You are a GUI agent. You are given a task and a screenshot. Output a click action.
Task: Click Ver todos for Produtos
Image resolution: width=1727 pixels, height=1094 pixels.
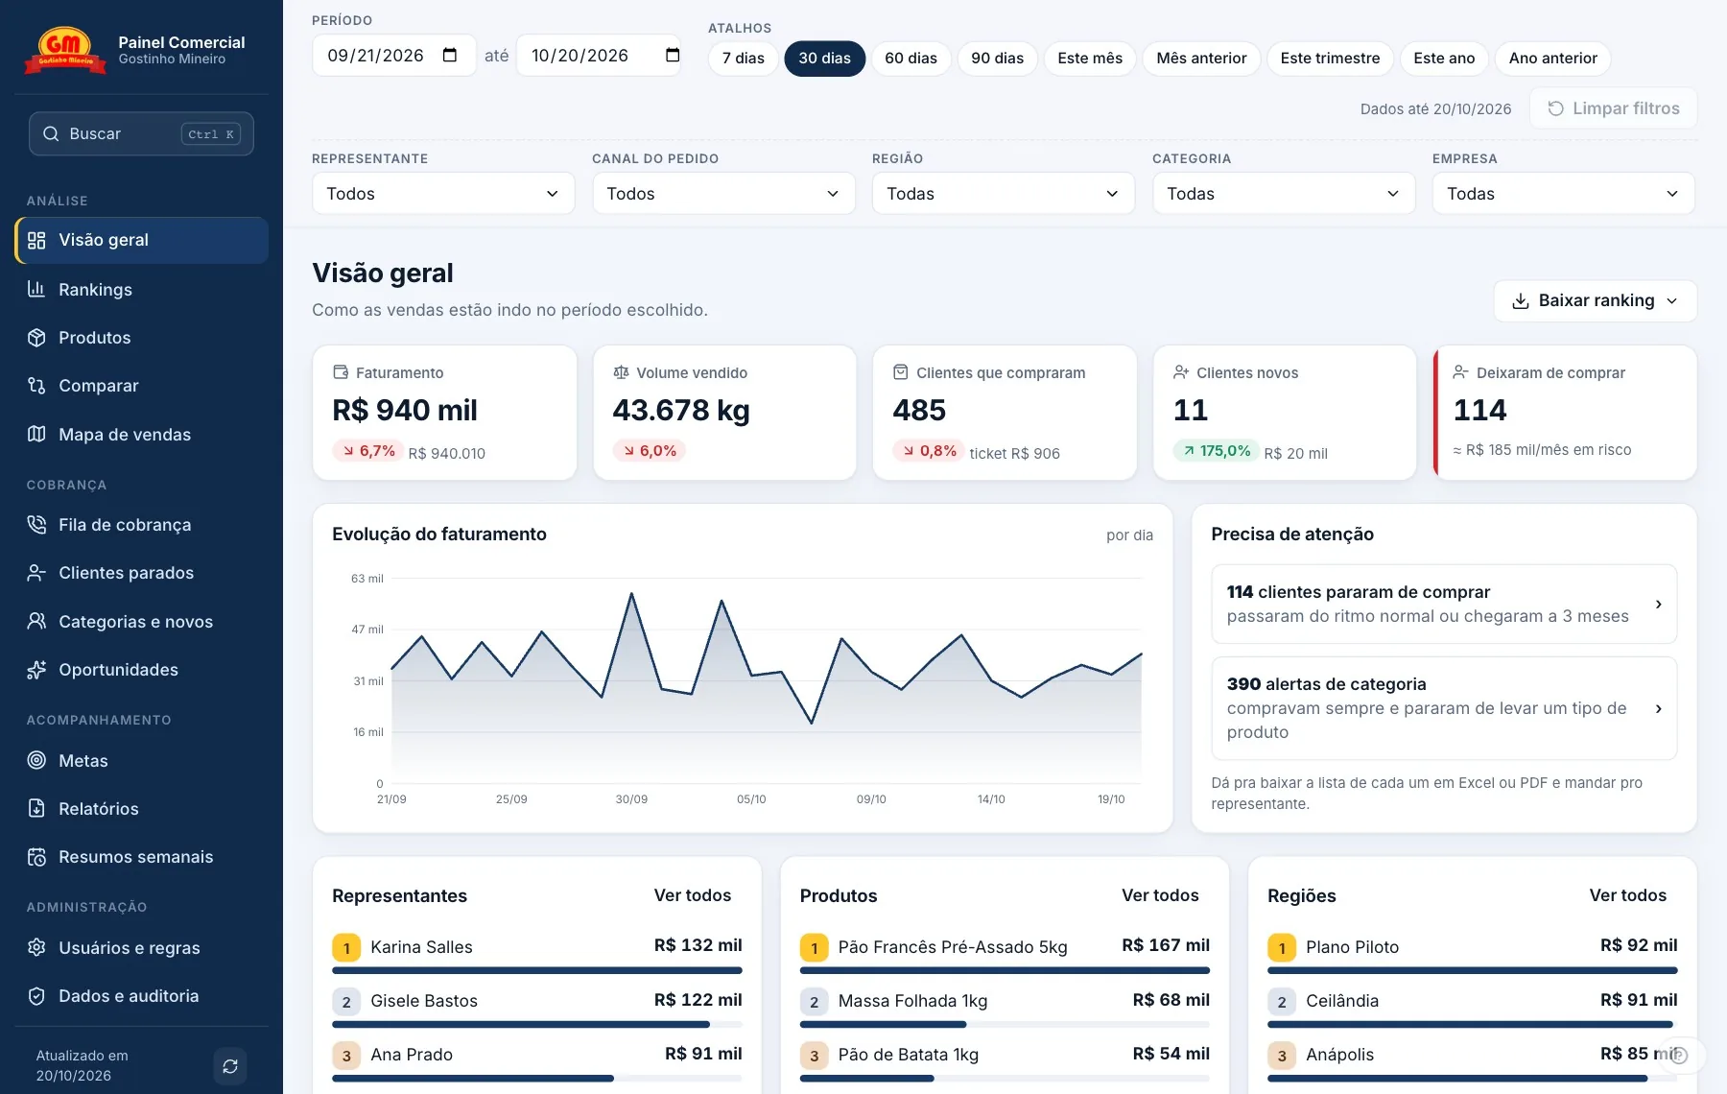[x=1160, y=895]
